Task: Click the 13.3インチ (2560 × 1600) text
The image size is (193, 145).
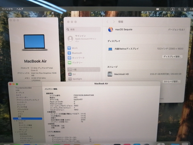Action: [x=170, y=49]
